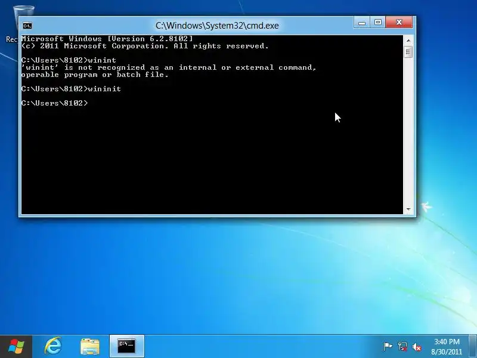Click the last empty C:\Users\8102> prompt
Screen dimensions: 477x358
click(x=55, y=103)
